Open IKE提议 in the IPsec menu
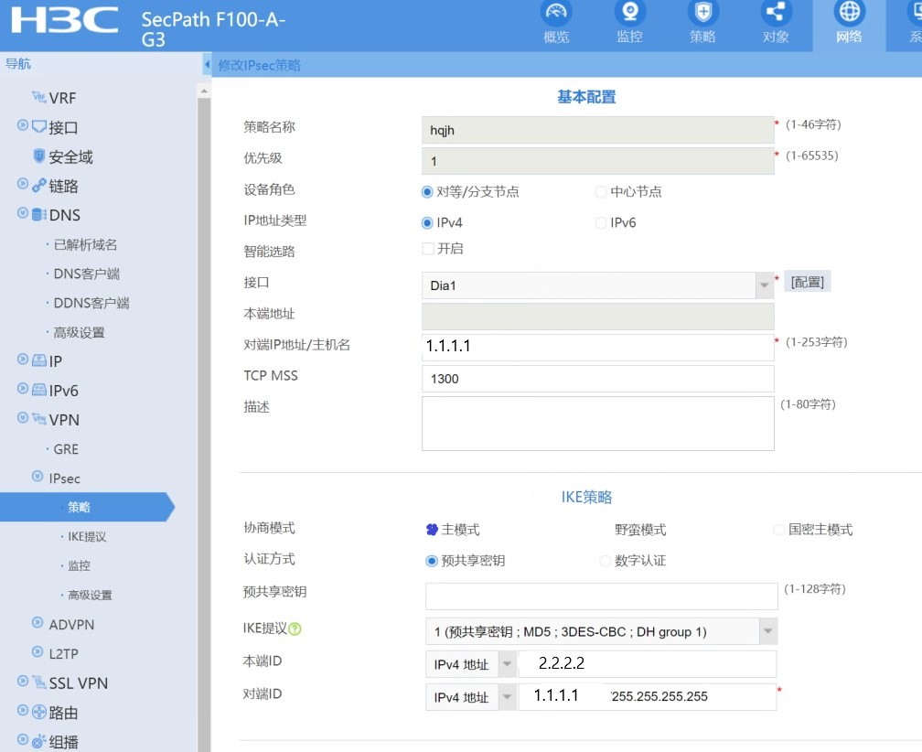This screenshot has height=752, width=922. 87,536
